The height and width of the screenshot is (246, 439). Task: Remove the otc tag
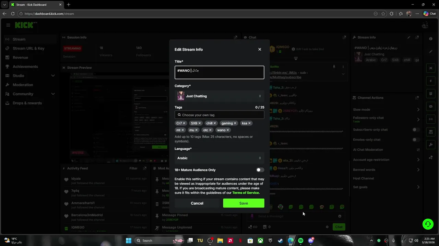point(210,130)
